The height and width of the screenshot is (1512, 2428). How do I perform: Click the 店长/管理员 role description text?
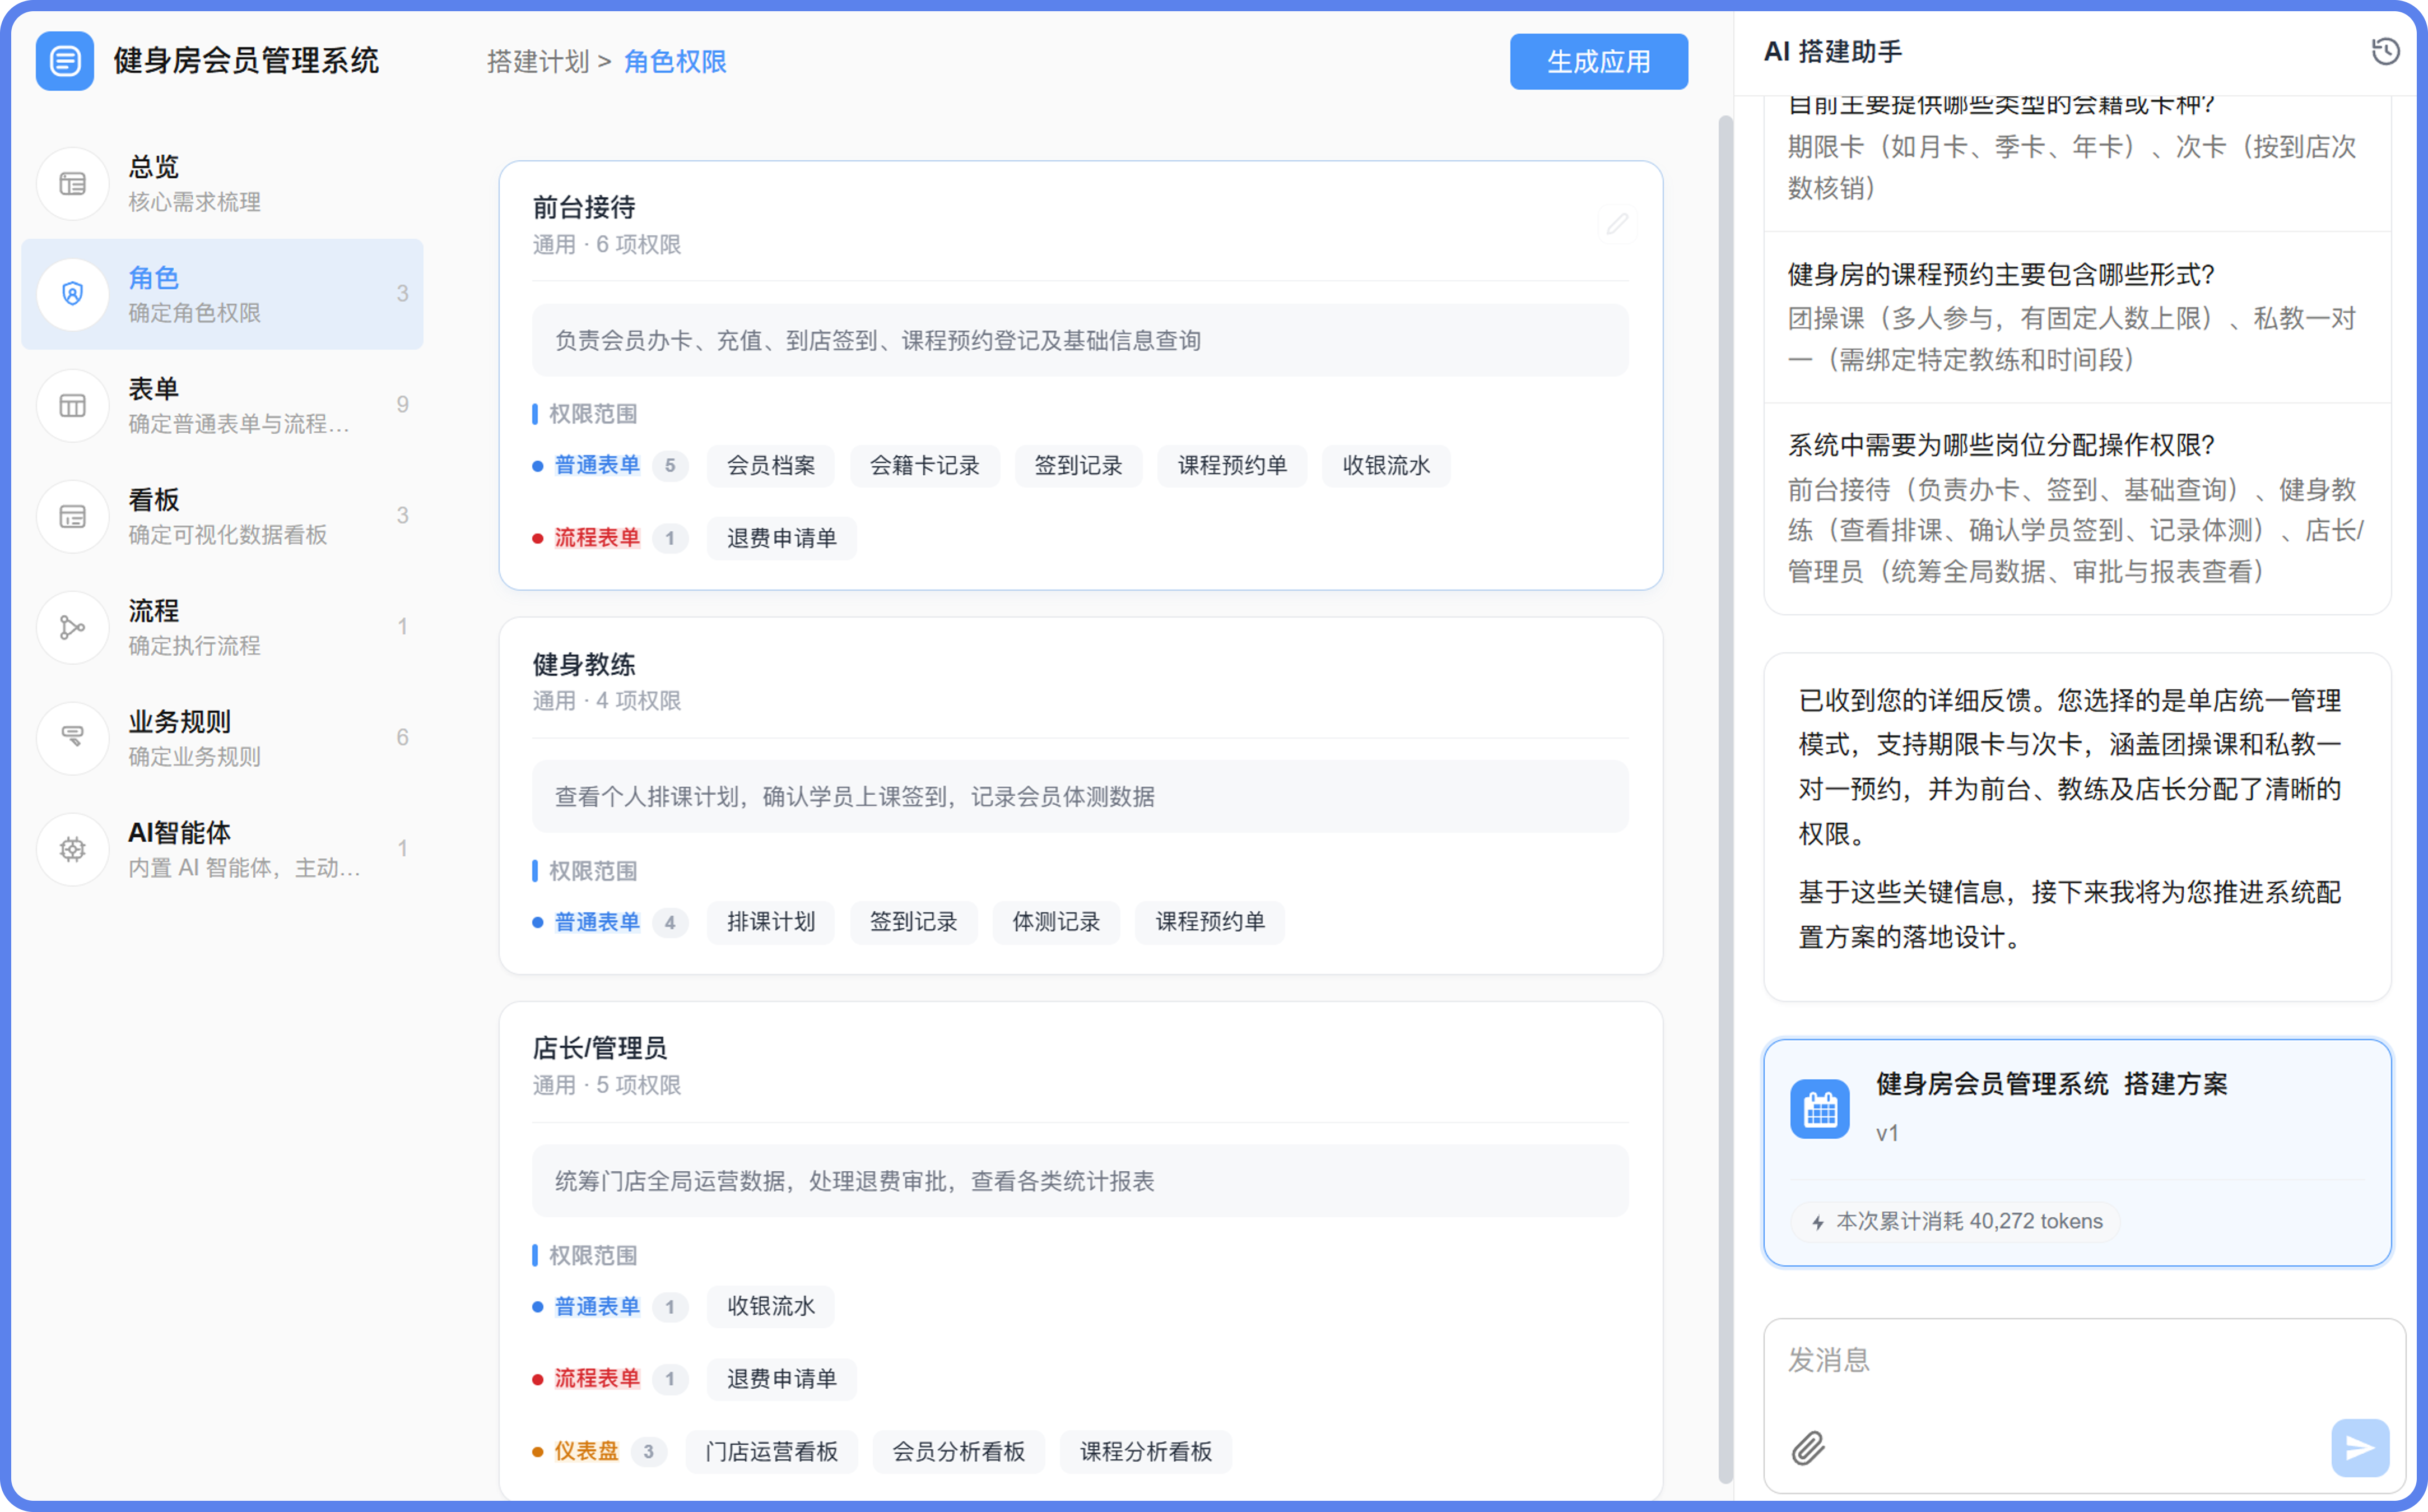[855, 1182]
